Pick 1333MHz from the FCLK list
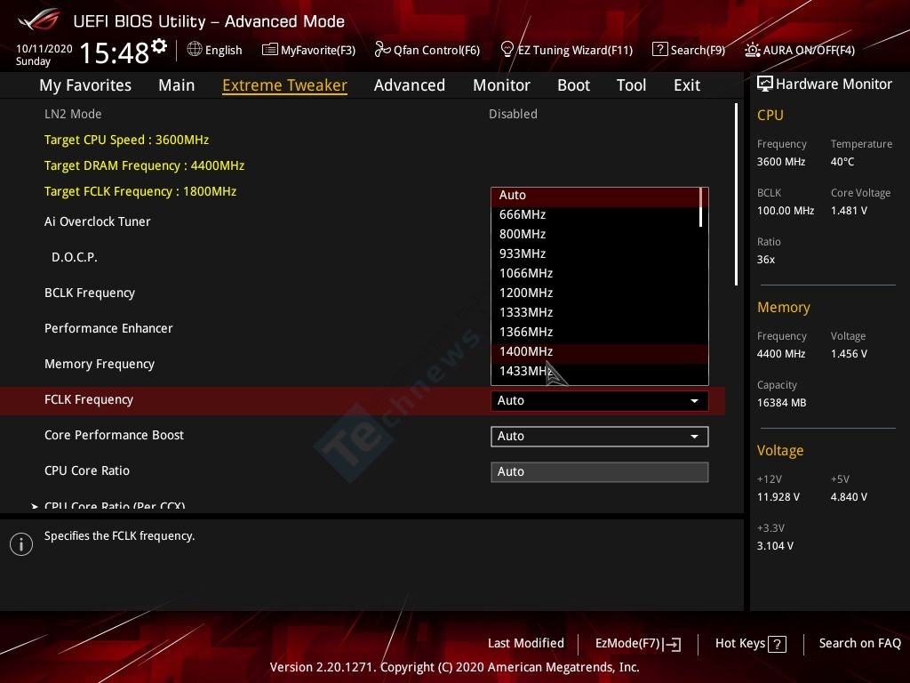The height and width of the screenshot is (683, 910). pyautogui.click(x=596, y=312)
